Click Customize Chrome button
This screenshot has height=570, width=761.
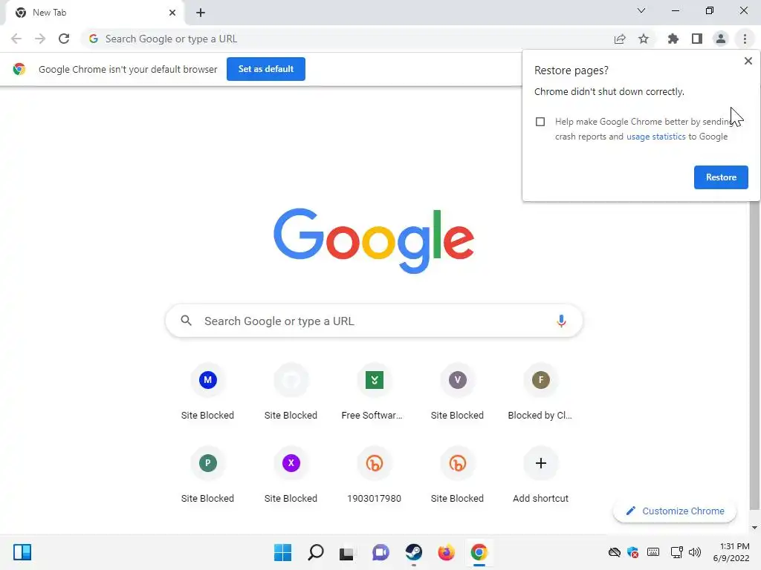click(x=675, y=511)
